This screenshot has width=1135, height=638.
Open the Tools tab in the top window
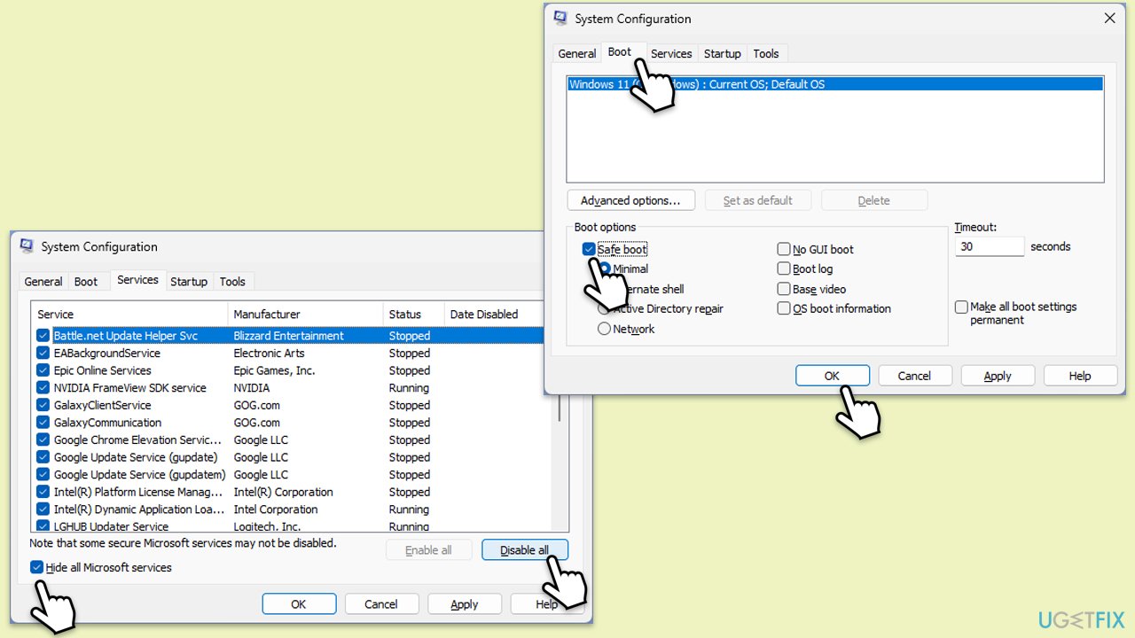coord(766,53)
